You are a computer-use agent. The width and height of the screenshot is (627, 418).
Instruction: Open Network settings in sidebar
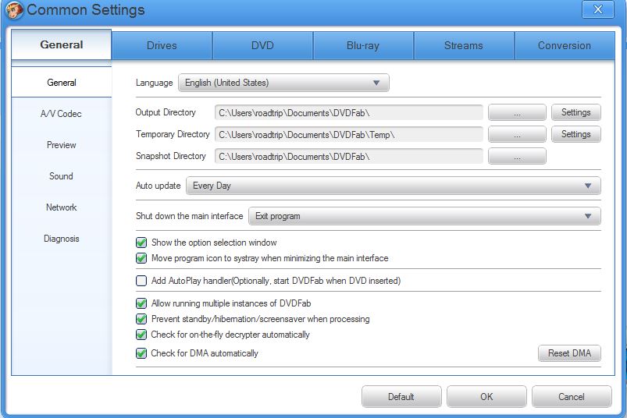[x=61, y=207]
